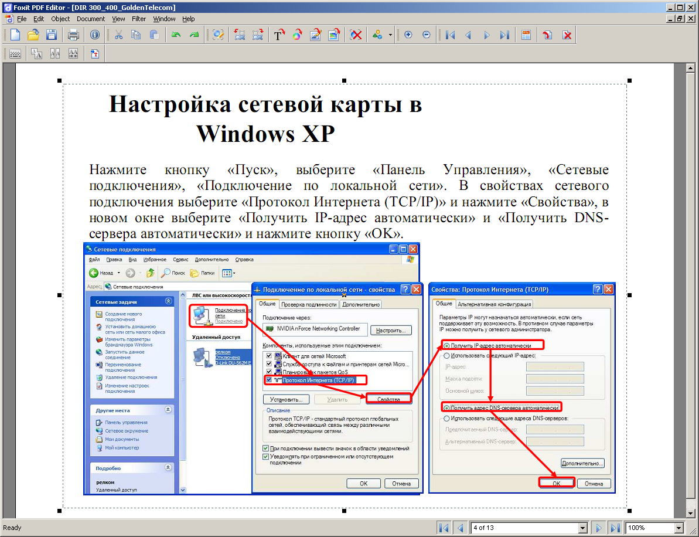
Task: Click the import text page 'T' icon
Action: click(94, 54)
